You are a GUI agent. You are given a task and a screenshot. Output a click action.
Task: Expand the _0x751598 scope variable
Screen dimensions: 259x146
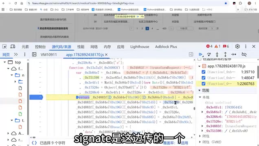point(202,131)
